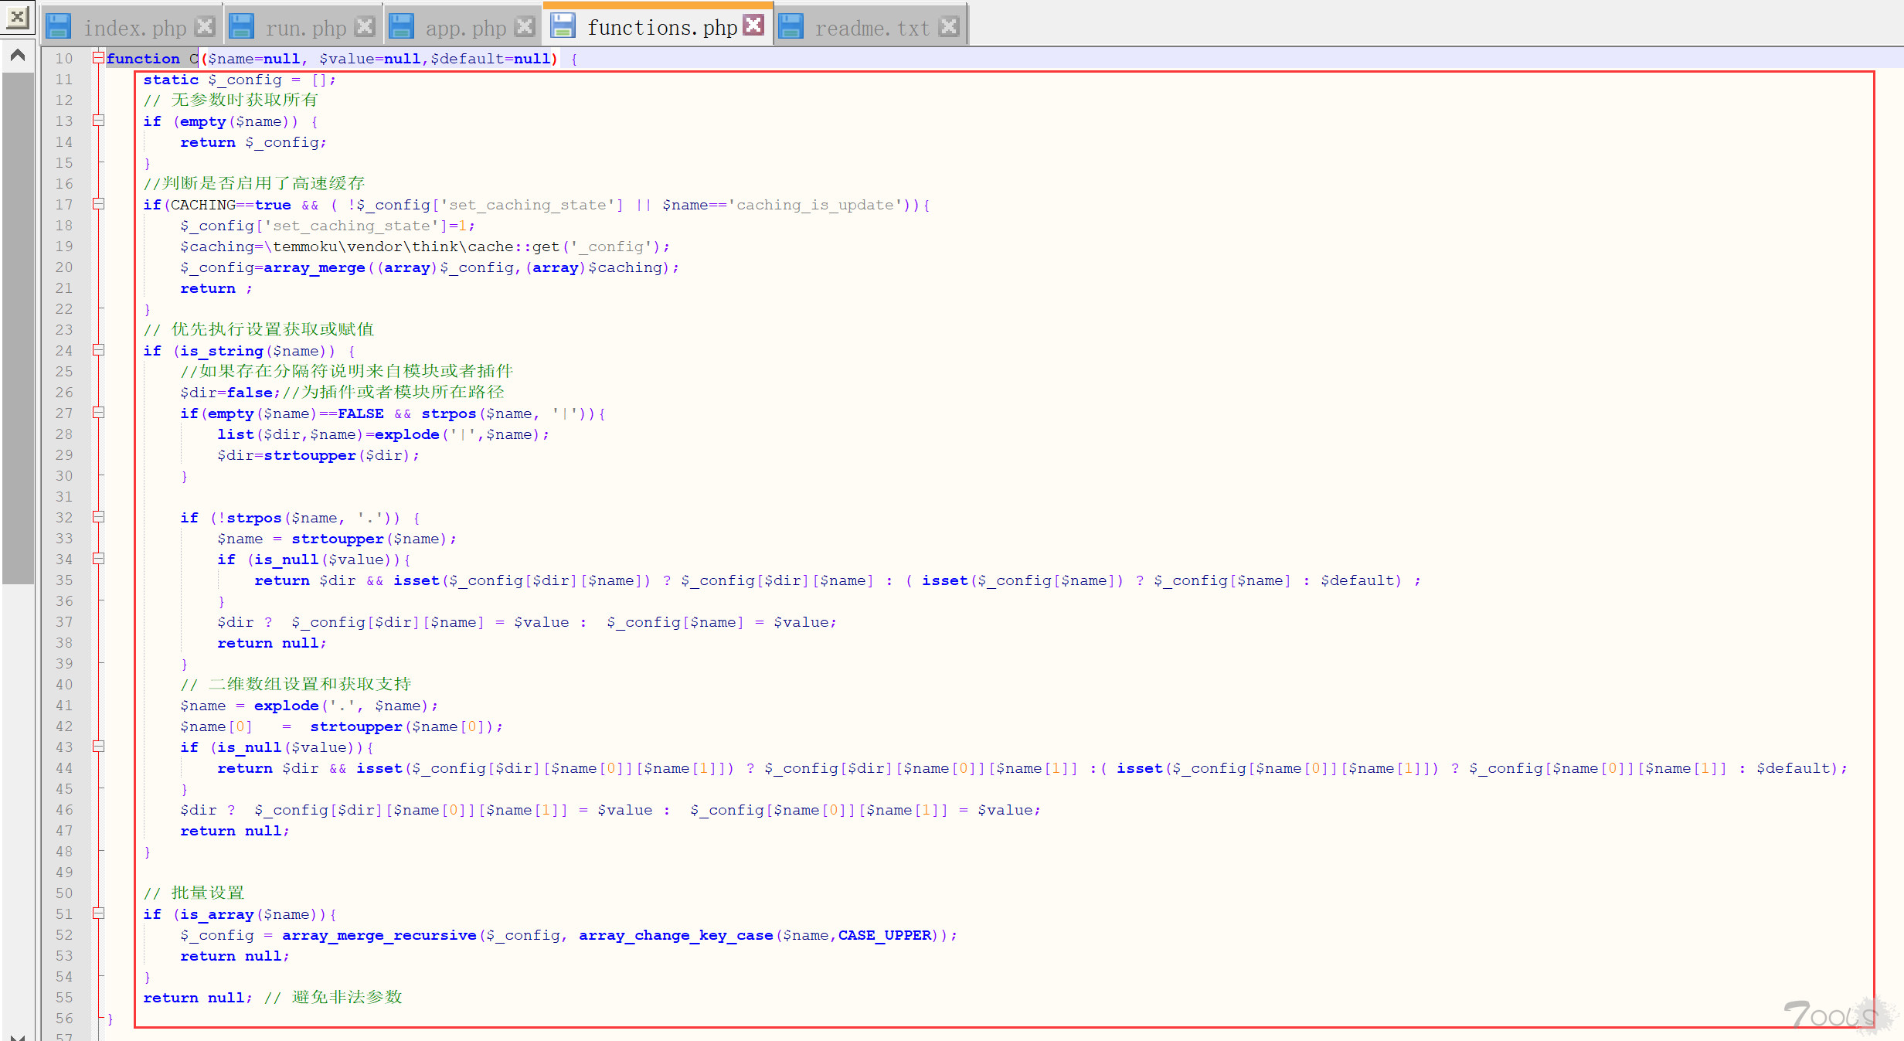Viewport: 1904px width, 1041px height.
Task: Click the save icon on index.php tab
Action: coord(59,26)
